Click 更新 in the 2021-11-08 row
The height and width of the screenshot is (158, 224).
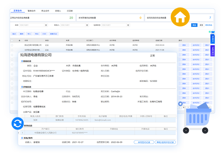click(184, 50)
